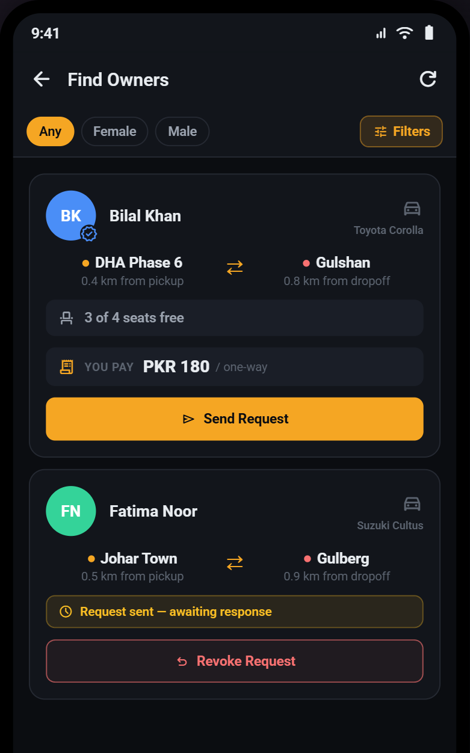The height and width of the screenshot is (753, 470).
Task: Open the Filters panel
Action: pyautogui.click(x=401, y=131)
